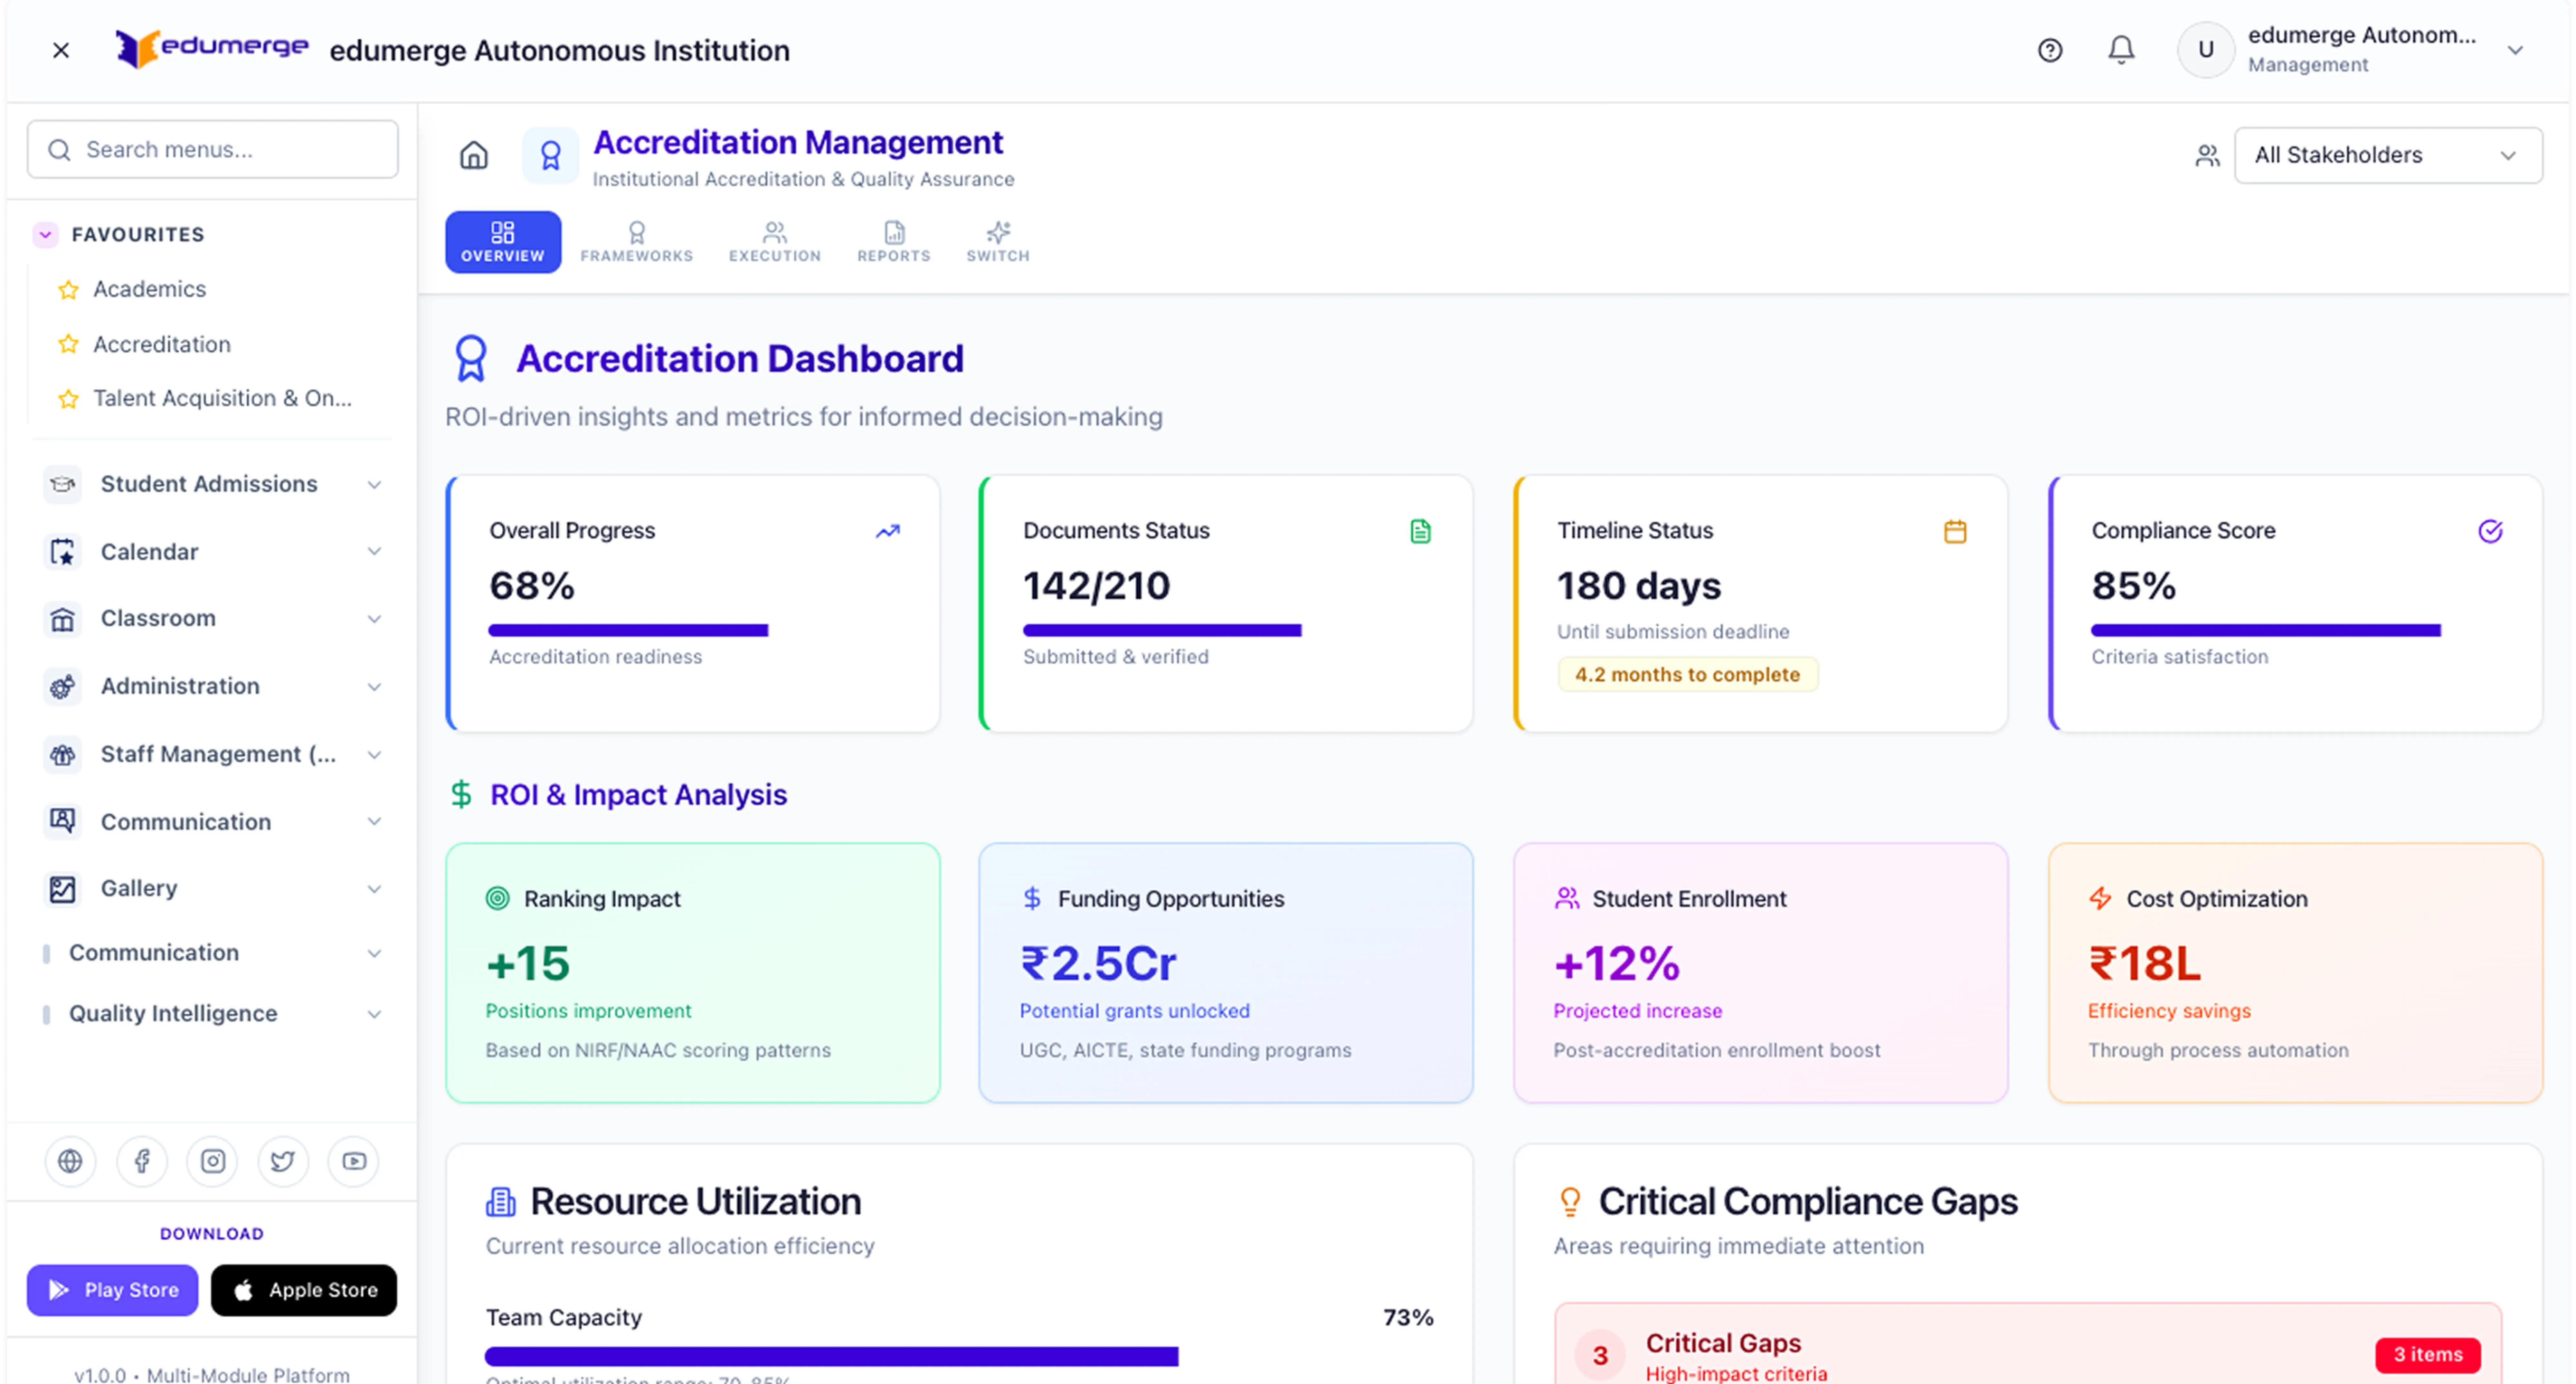This screenshot has width=2576, height=1384.
Task: Click the Apple Store download button
Action: (x=304, y=1290)
